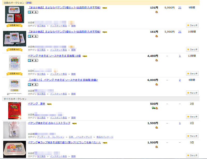
Task: Open ペヤング 激辛 listing title
Action: pos(36,104)
